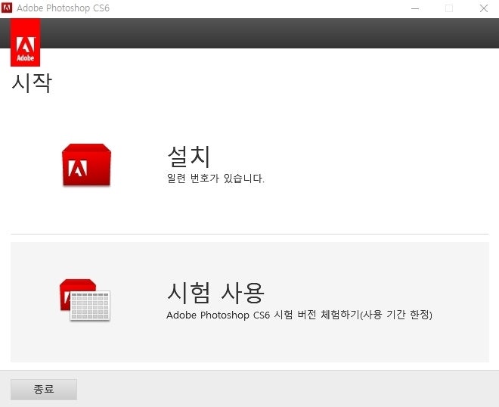Screen dimensions: 499x407
Task: Close the Adobe Photoshop CS6 installer window
Action: pos(484,8)
